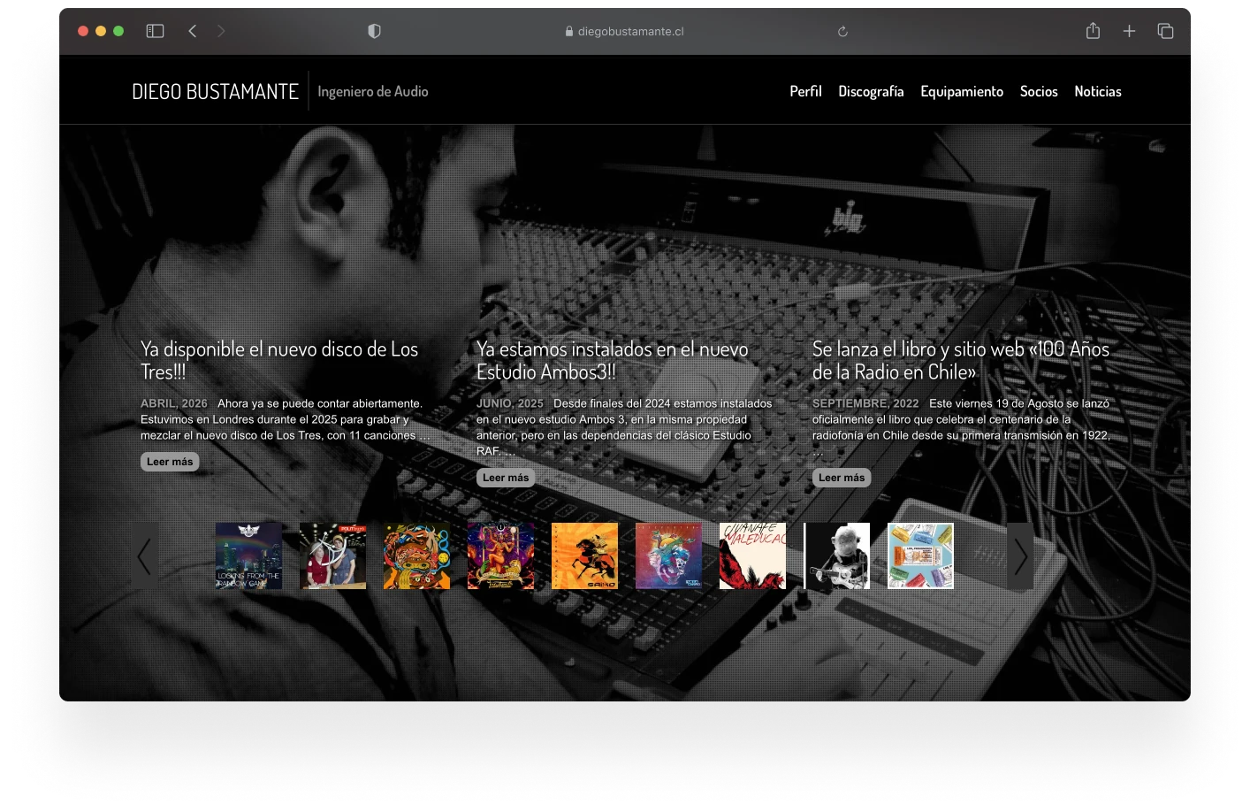
Task: Toggle the Safari sidebar icon
Action: point(155,31)
